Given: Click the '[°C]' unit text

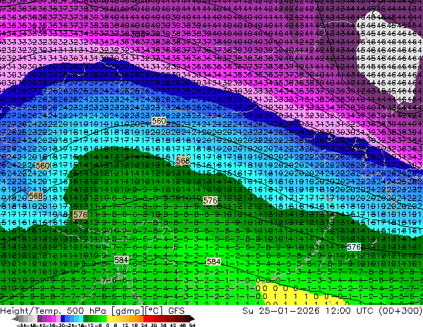Looking at the screenshot, I should 154,311.
